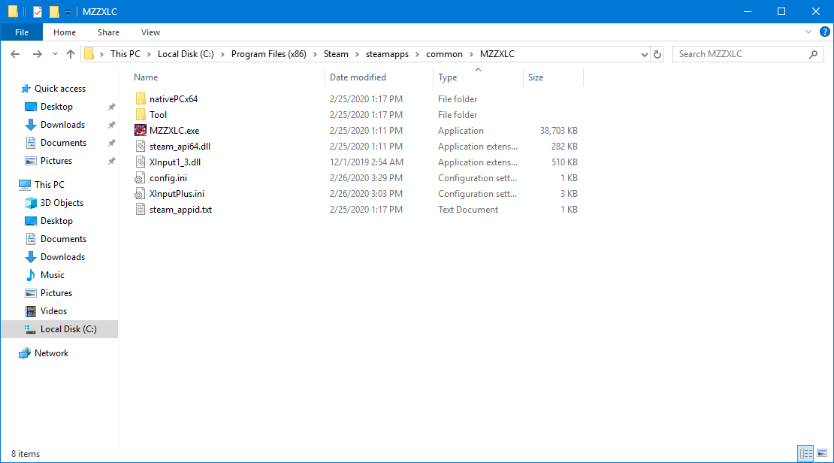Select the nativePCx64 folder icon
This screenshot has height=463, width=834.
coord(141,99)
